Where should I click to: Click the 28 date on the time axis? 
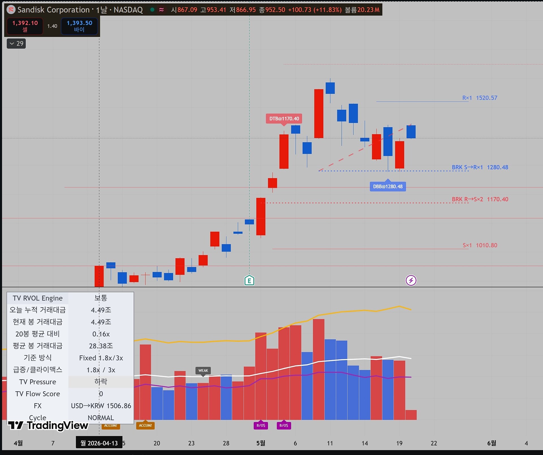click(226, 443)
